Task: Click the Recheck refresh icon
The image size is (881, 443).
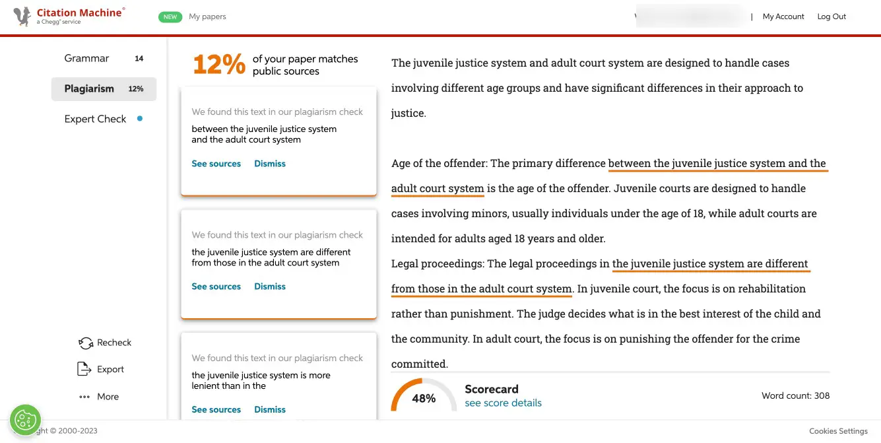Action: tap(86, 343)
